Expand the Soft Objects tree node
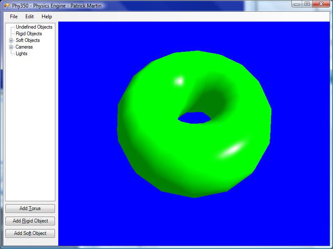The width and height of the screenshot is (333, 249). point(11,41)
